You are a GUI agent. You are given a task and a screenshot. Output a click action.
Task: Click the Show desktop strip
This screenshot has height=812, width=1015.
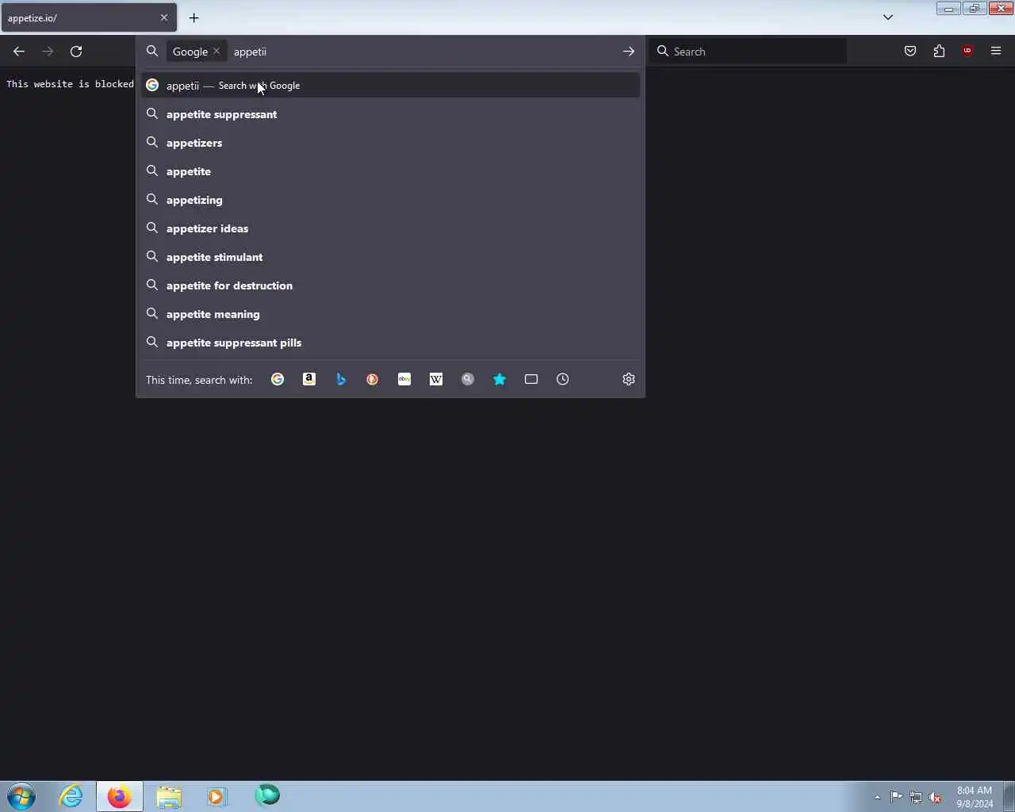(1009, 796)
